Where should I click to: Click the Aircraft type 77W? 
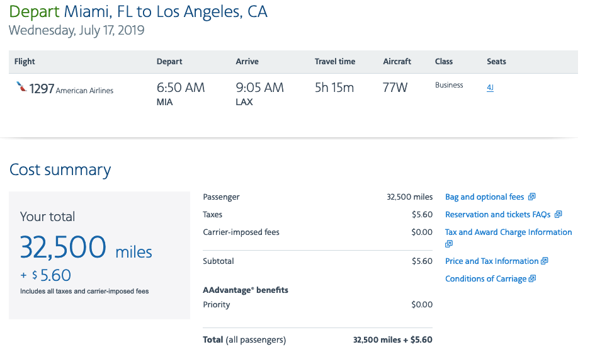[395, 88]
